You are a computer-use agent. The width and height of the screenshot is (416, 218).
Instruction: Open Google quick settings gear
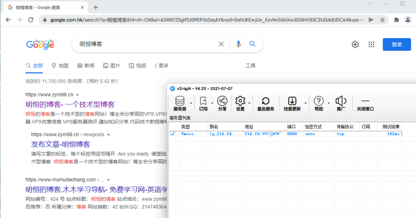[355, 45]
